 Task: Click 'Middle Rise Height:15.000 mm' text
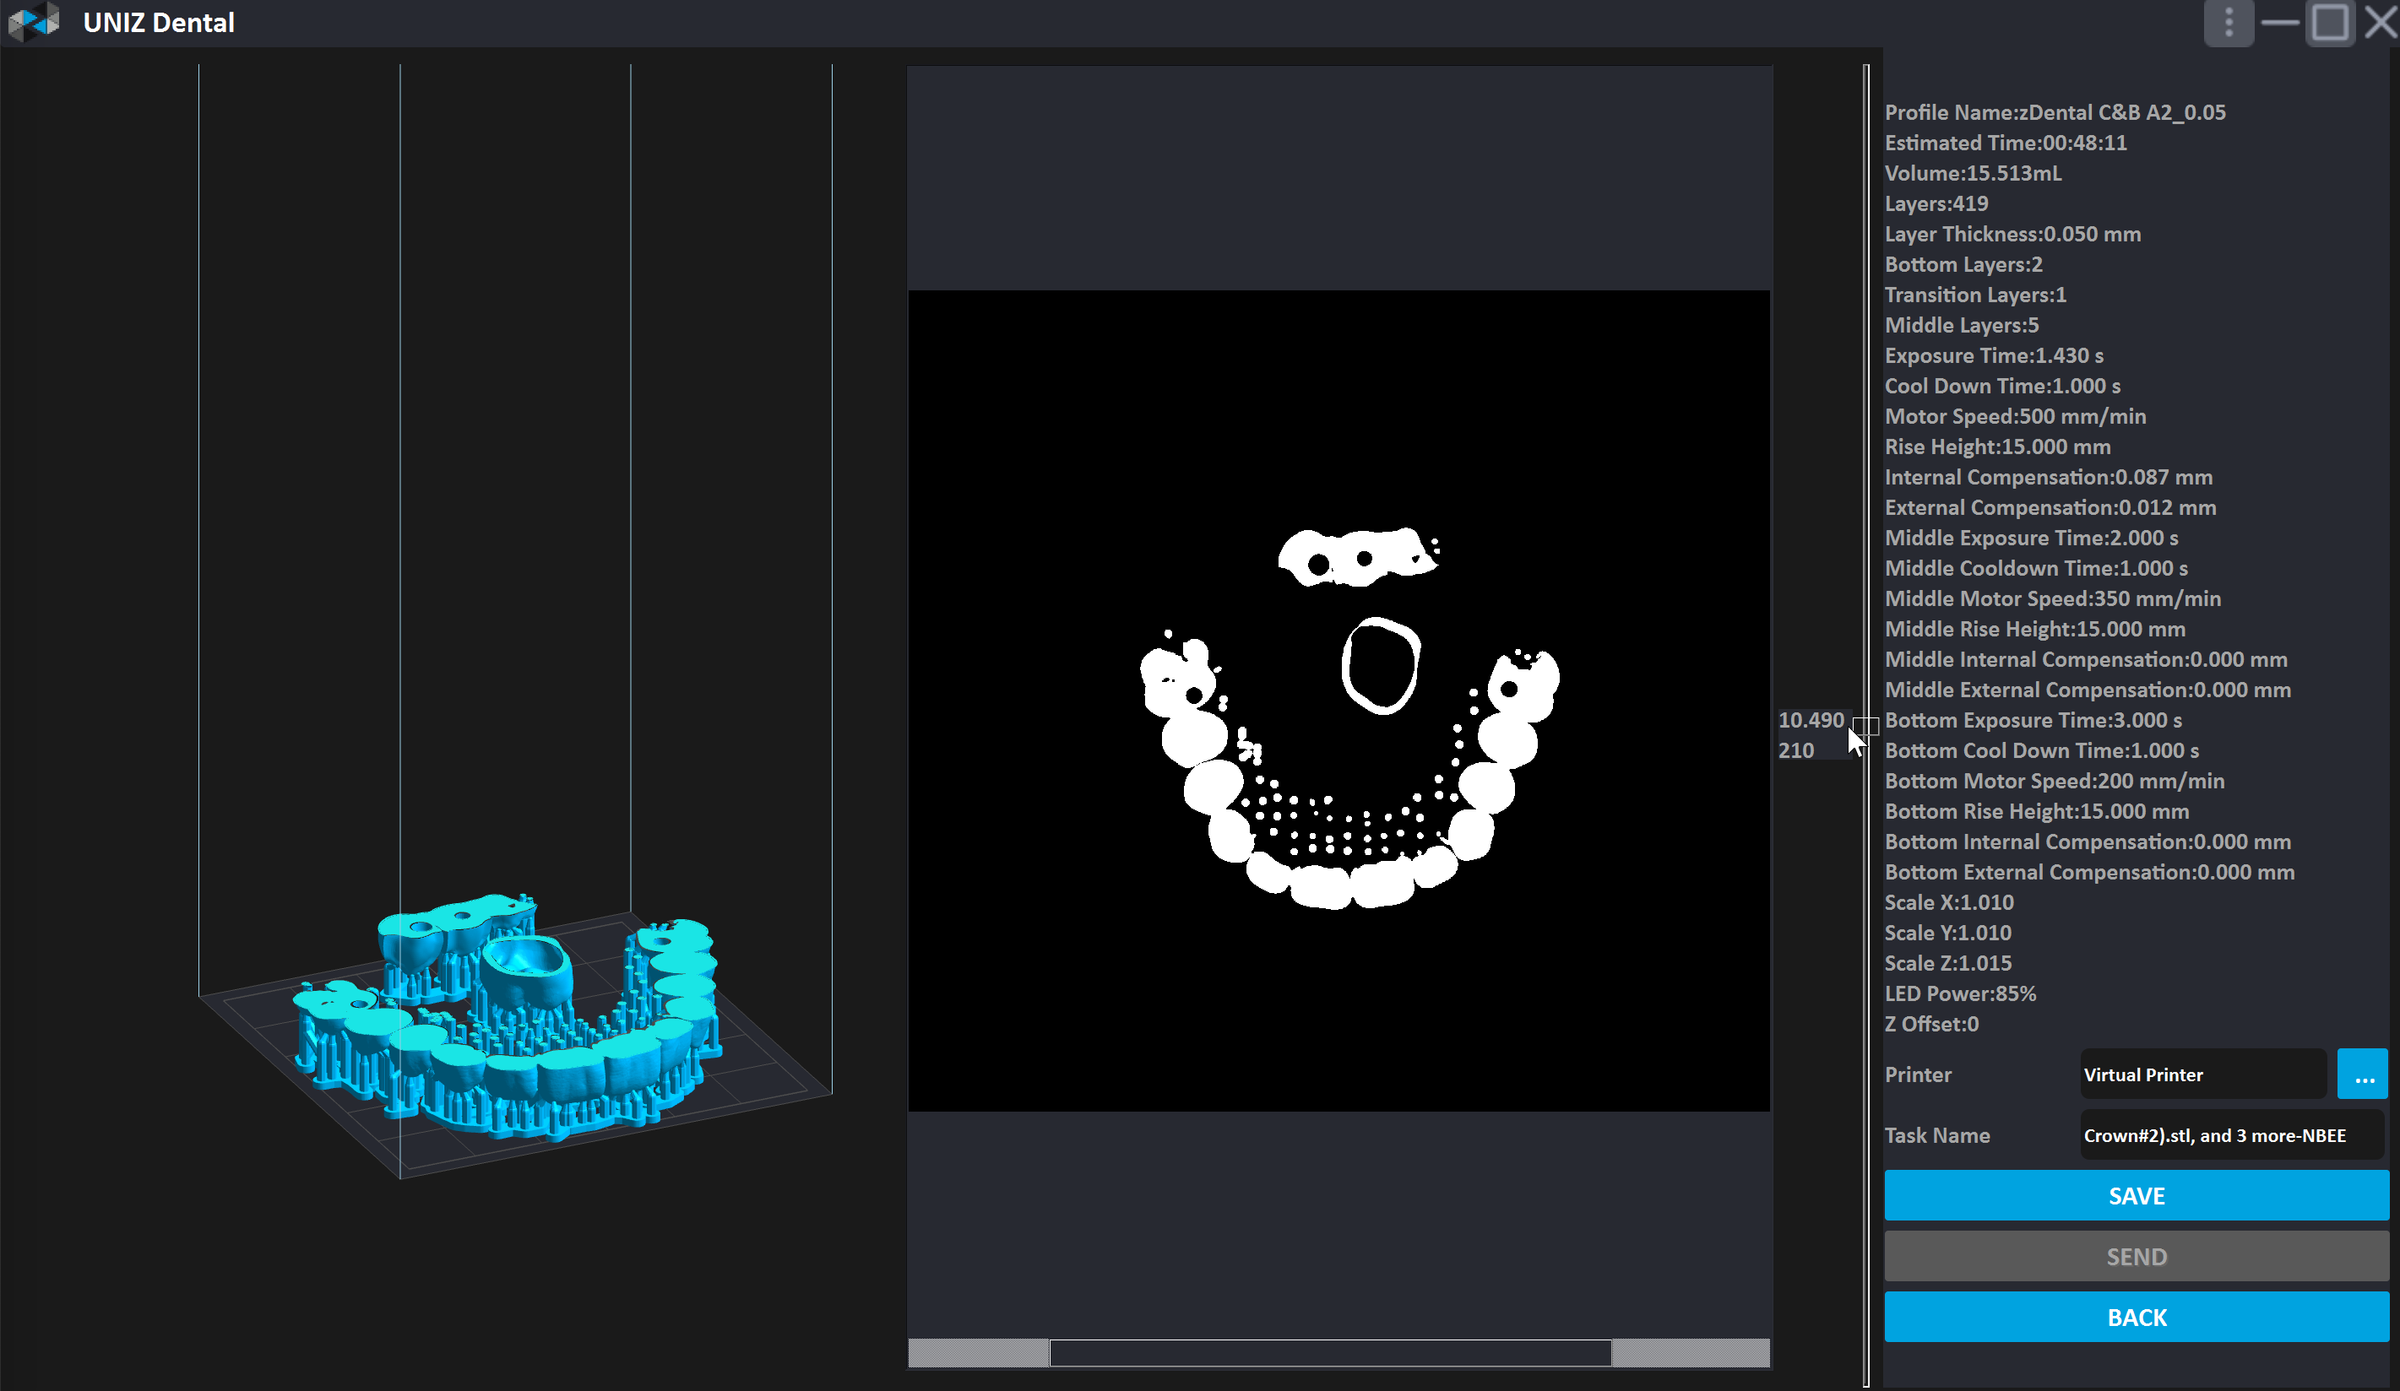coord(2035,630)
